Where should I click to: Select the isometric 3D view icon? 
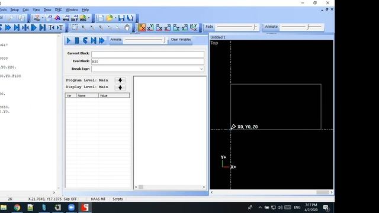(194, 28)
